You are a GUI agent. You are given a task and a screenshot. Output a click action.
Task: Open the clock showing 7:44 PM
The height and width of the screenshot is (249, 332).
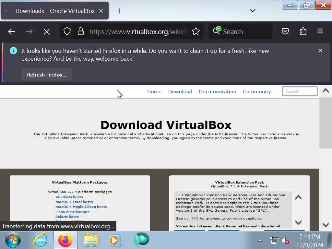click(x=310, y=241)
